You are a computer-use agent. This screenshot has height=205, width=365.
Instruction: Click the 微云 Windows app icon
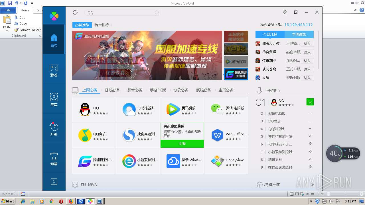coord(173,161)
